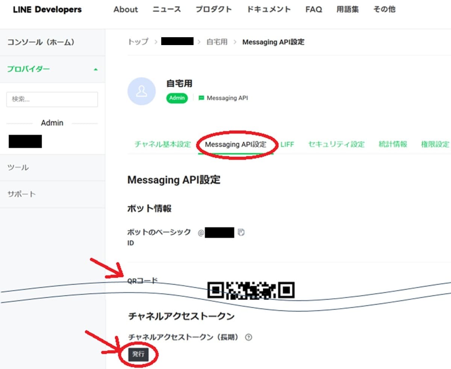Open the LIFF tab

[x=287, y=144]
